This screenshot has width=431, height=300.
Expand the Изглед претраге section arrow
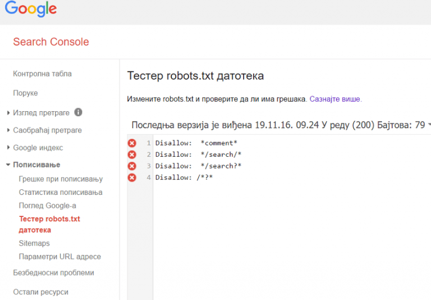point(8,112)
